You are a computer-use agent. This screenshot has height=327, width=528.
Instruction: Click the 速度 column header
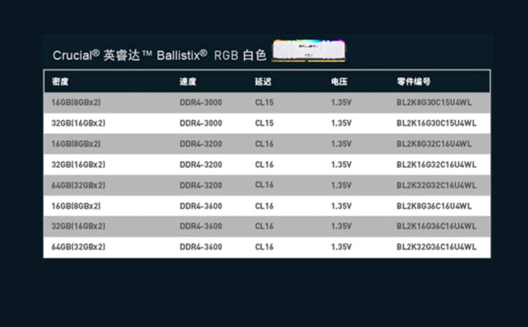(x=188, y=82)
